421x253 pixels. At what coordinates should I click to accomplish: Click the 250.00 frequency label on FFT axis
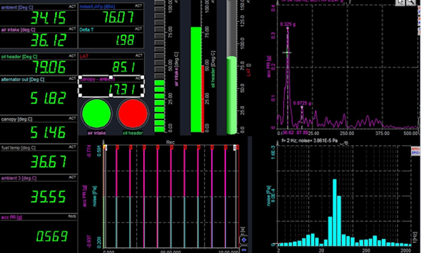pos(347,133)
